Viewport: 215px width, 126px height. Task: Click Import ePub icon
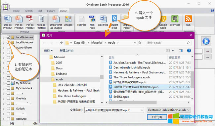click(x=114, y=19)
